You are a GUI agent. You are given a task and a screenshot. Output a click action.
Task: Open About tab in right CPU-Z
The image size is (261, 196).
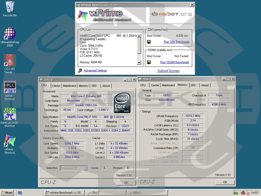point(205,85)
